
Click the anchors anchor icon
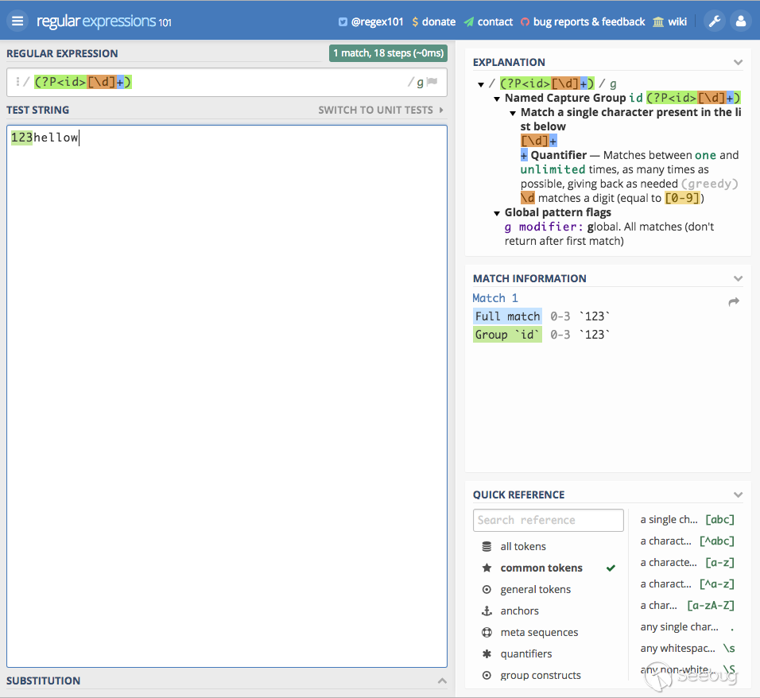[x=487, y=611]
